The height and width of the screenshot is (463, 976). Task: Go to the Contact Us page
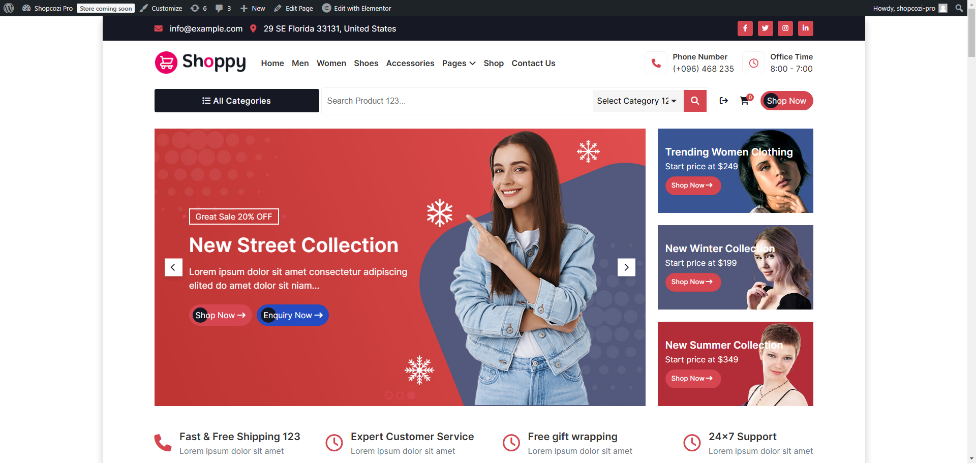(533, 63)
